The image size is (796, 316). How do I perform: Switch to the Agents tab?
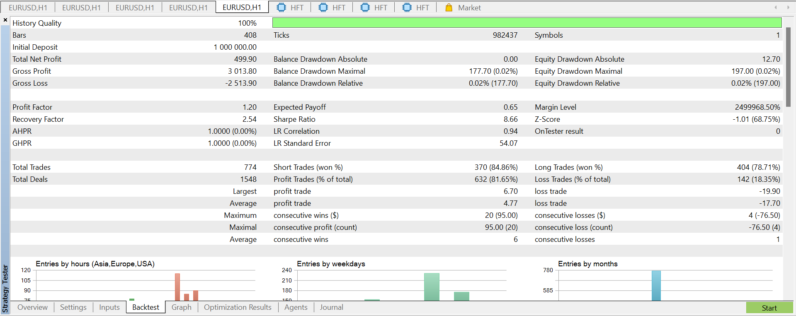click(x=296, y=307)
